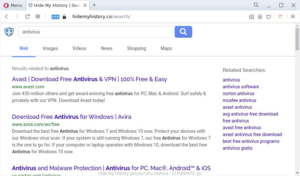Toggle the VPN badge in address bar
Image resolution: width=300 pixels, height=176 pixels.
[x=56, y=17]
